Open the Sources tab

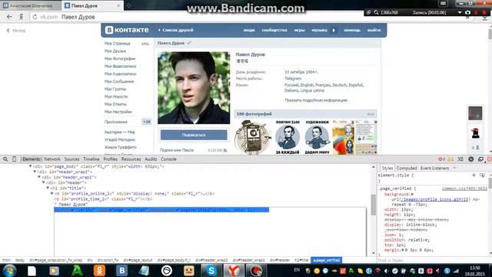[71, 159]
